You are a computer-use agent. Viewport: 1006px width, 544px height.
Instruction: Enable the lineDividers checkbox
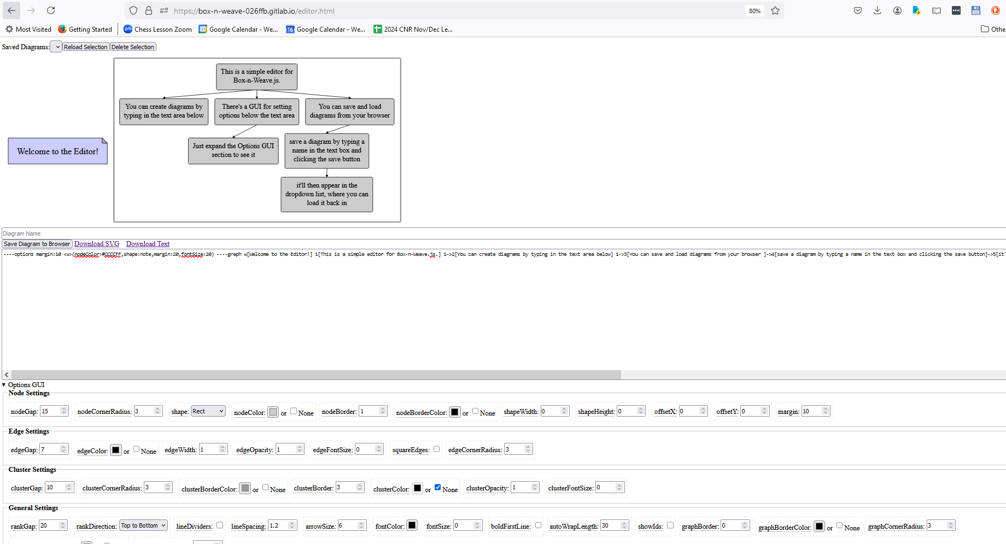pyautogui.click(x=220, y=525)
